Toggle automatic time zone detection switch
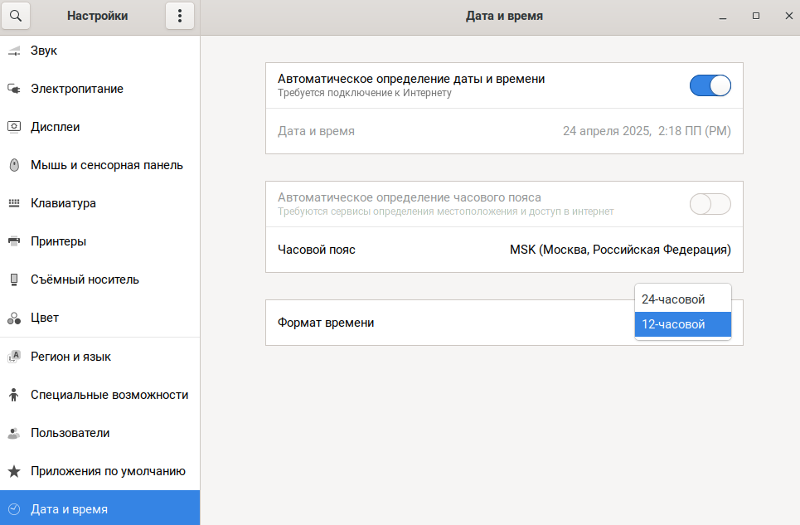 tap(710, 204)
